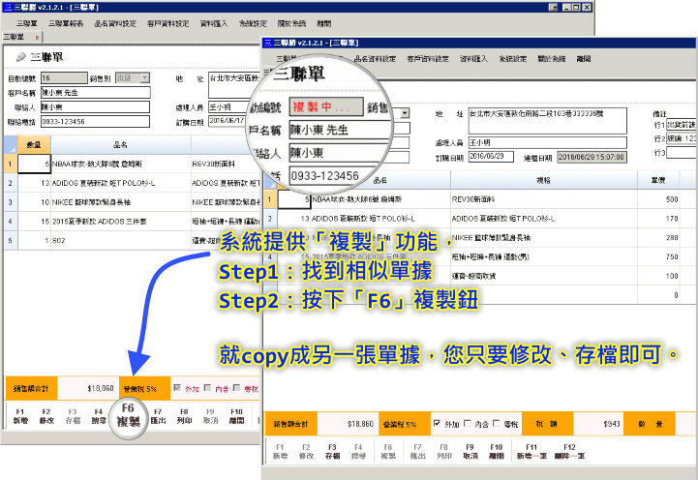The height and width of the screenshot is (480, 698).
Task: Click F7 匯出 button in front window
Action: (417, 452)
